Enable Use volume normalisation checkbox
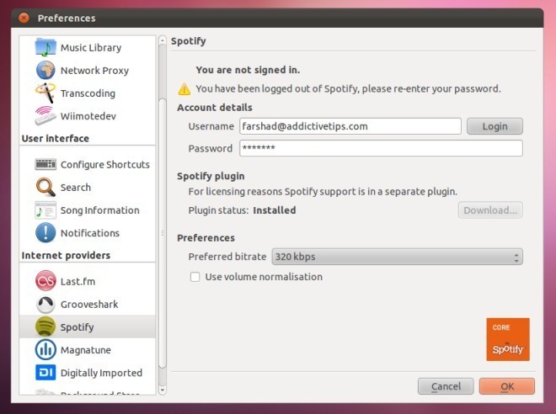The image size is (556, 414). tap(195, 277)
